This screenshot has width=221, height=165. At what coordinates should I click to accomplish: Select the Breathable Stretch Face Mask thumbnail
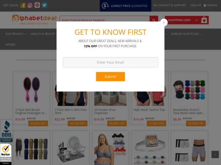pos(189,90)
